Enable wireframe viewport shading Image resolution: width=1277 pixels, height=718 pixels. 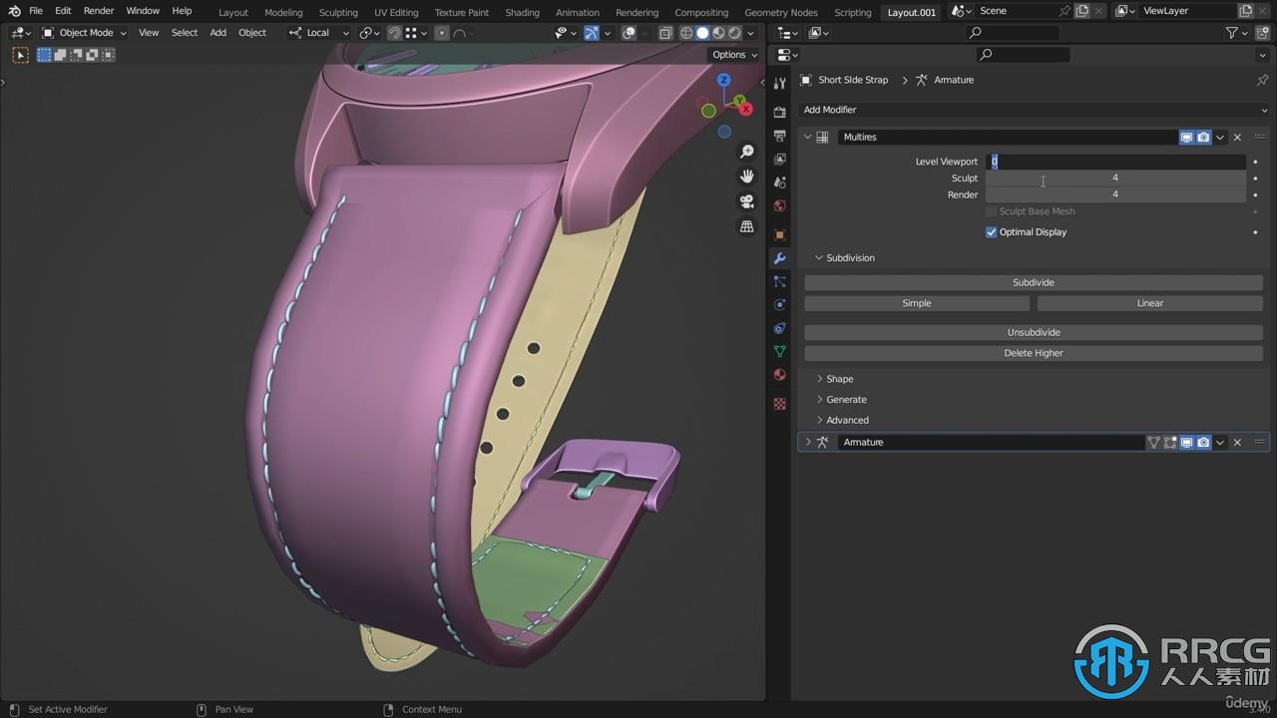686,33
